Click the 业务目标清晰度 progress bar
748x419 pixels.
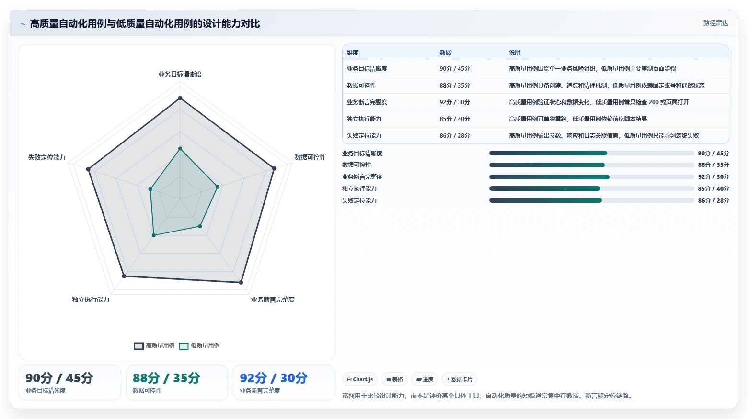click(x=591, y=153)
